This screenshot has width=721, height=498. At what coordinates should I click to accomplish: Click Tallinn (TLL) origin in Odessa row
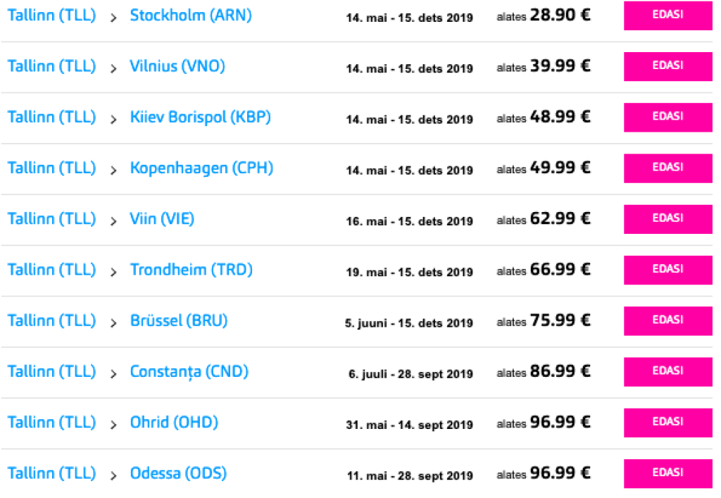point(51,473)
